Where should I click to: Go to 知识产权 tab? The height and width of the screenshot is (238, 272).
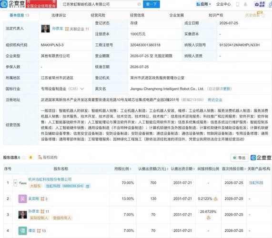coord(216,15)
